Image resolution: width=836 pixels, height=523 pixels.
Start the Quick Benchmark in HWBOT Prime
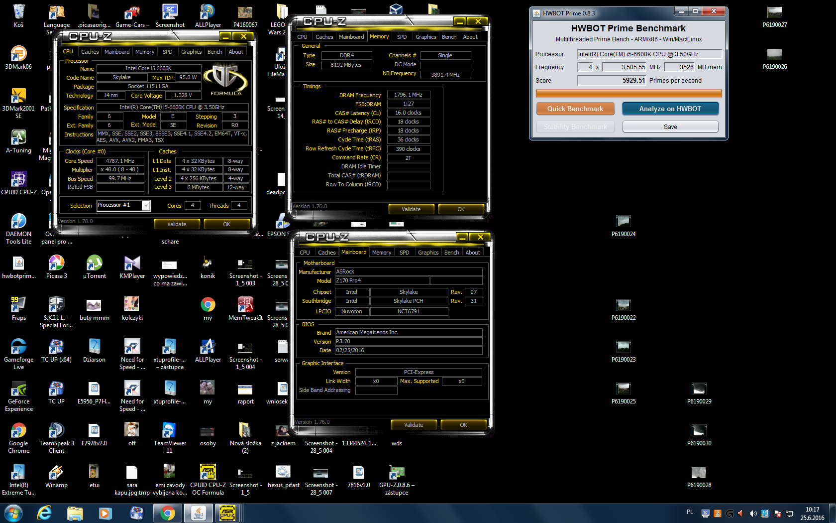pyautogui.click(x=575, y=109)
